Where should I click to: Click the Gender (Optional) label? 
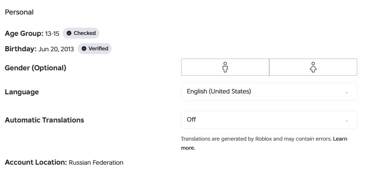(x=35, y=68)
